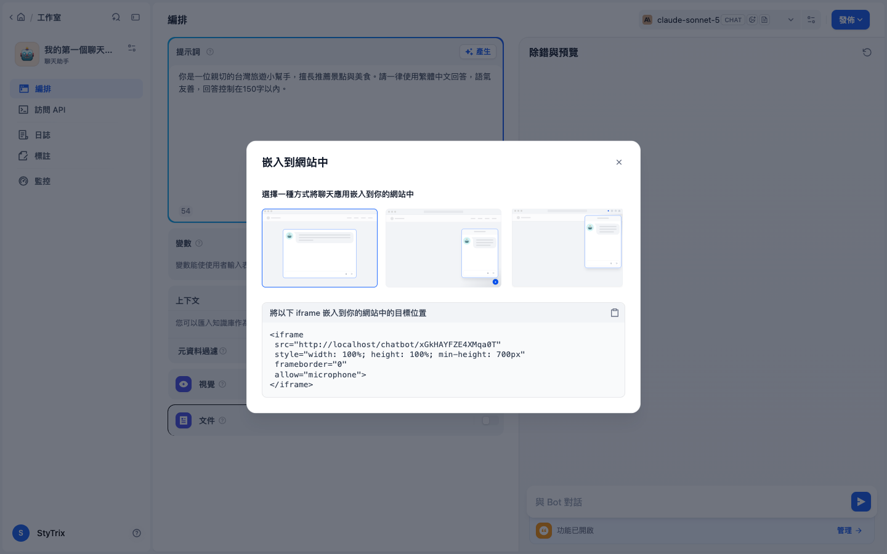Screen dimensions: 887x554
Task: Copy the iframe embed code
Action: click(614, 313)
